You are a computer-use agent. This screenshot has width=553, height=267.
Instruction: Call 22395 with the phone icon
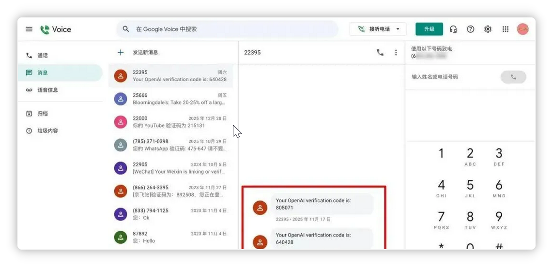click(380, 53)
